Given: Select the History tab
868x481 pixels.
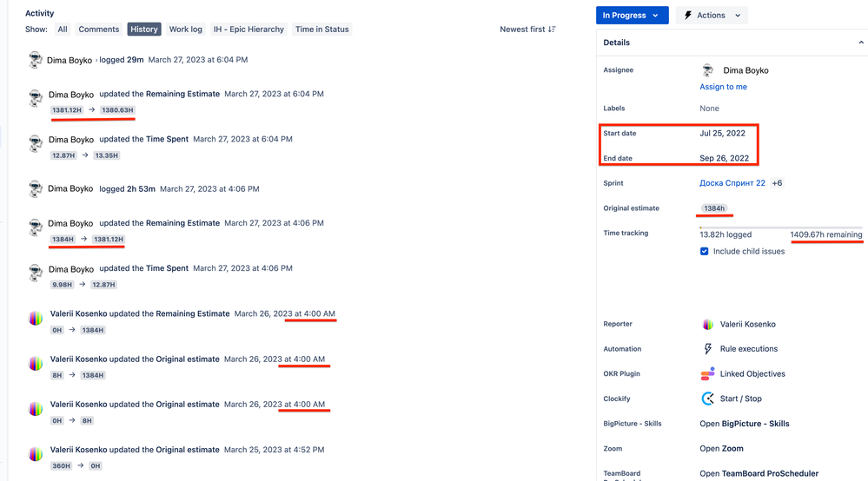Looking at the screenshot, I should (144, 30).
